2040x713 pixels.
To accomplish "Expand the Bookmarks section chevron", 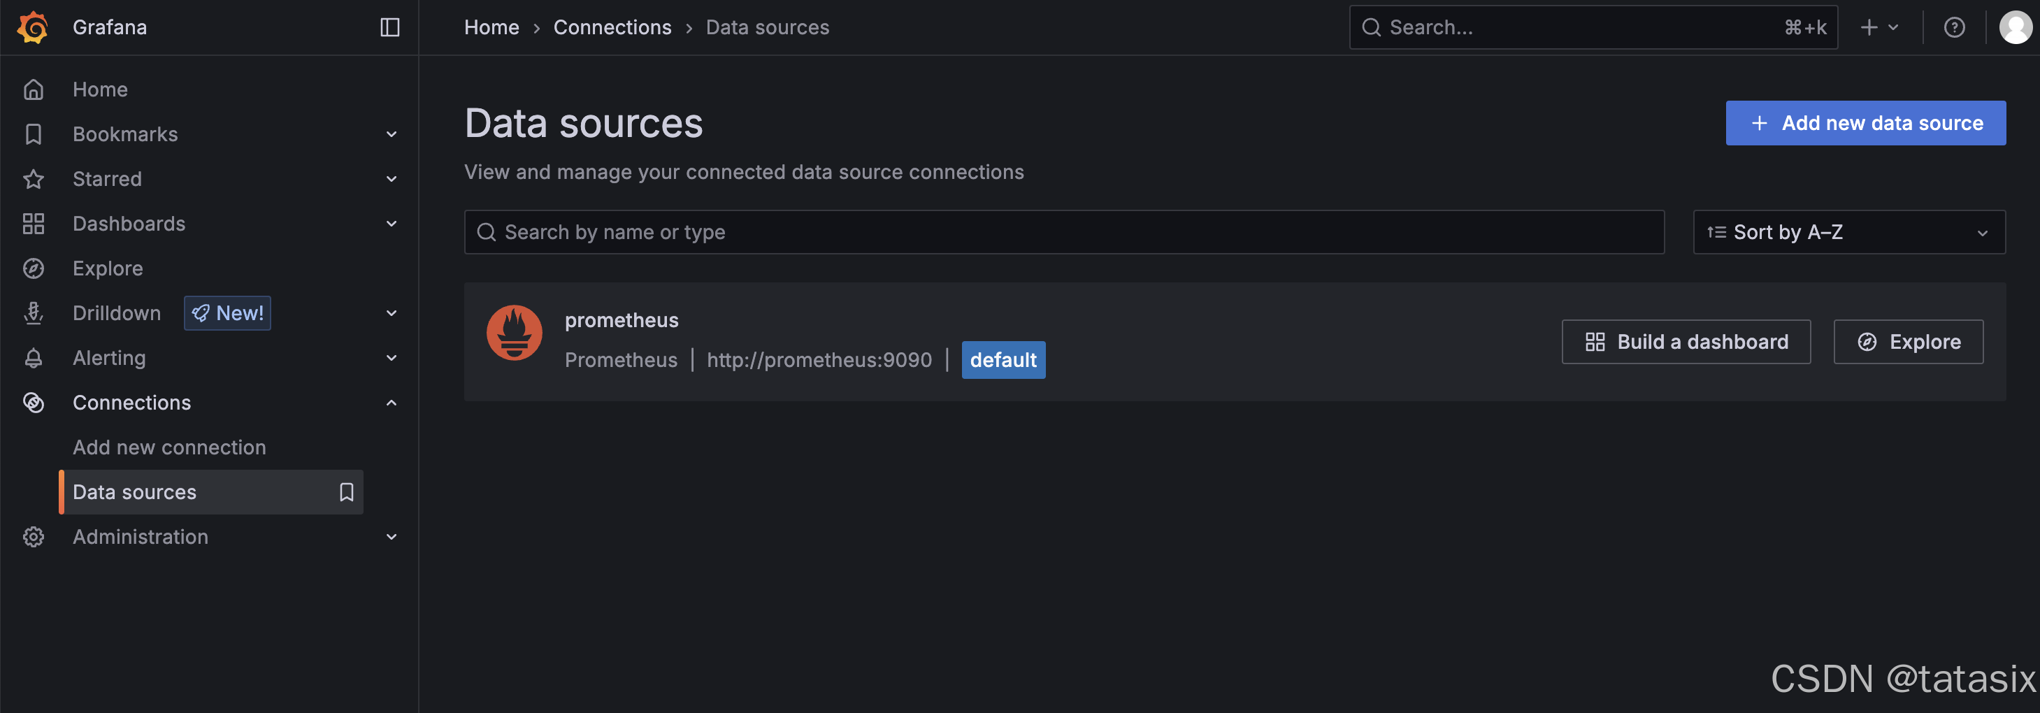I will [392, 134].
